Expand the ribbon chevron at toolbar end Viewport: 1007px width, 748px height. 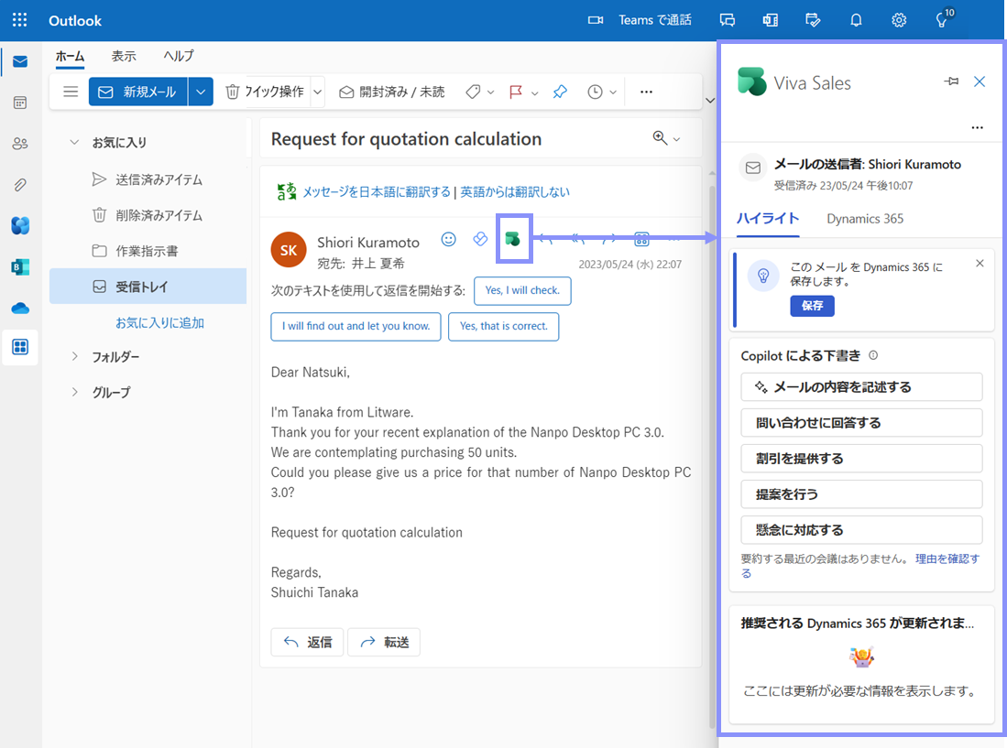tap(709, 100)
